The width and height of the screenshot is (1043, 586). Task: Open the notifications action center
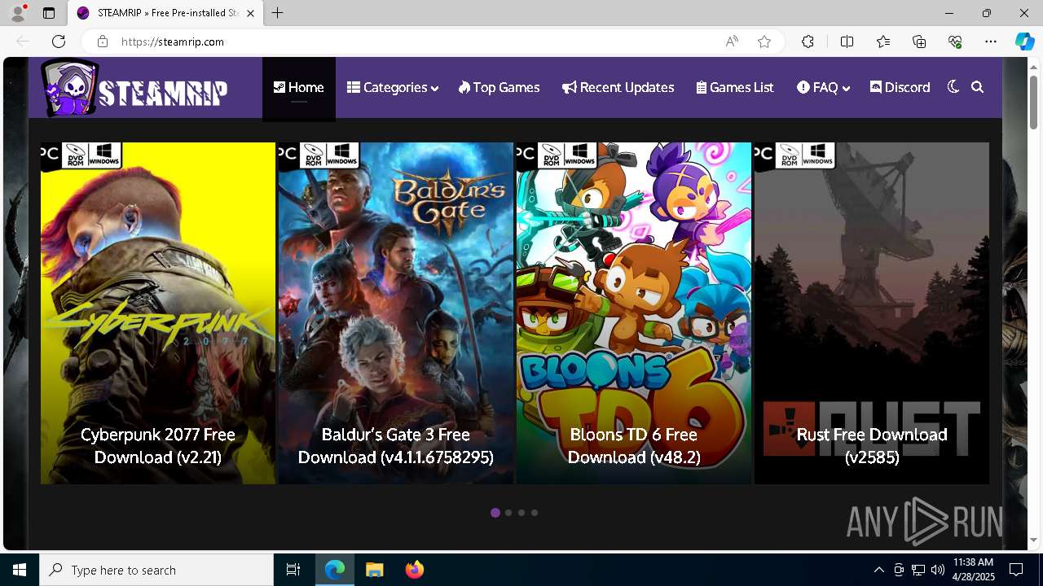click(x=1016, y=570)
